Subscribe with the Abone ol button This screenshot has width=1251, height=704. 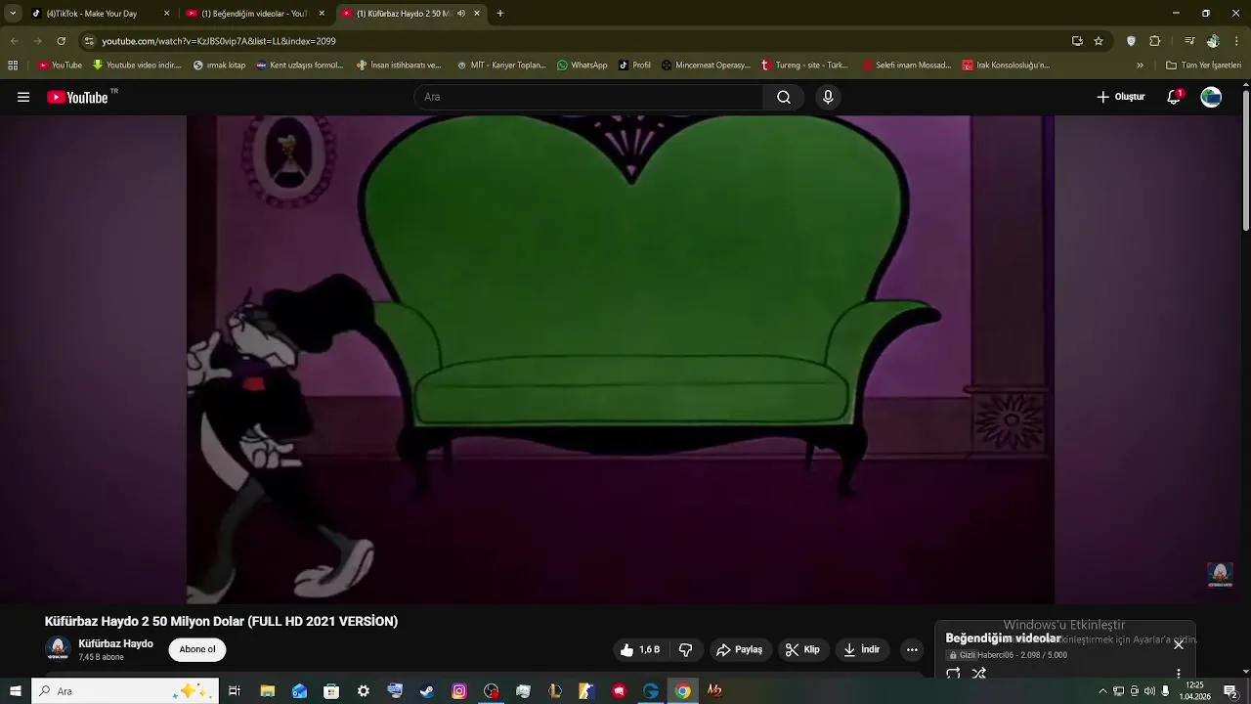[x=196, y=649]
